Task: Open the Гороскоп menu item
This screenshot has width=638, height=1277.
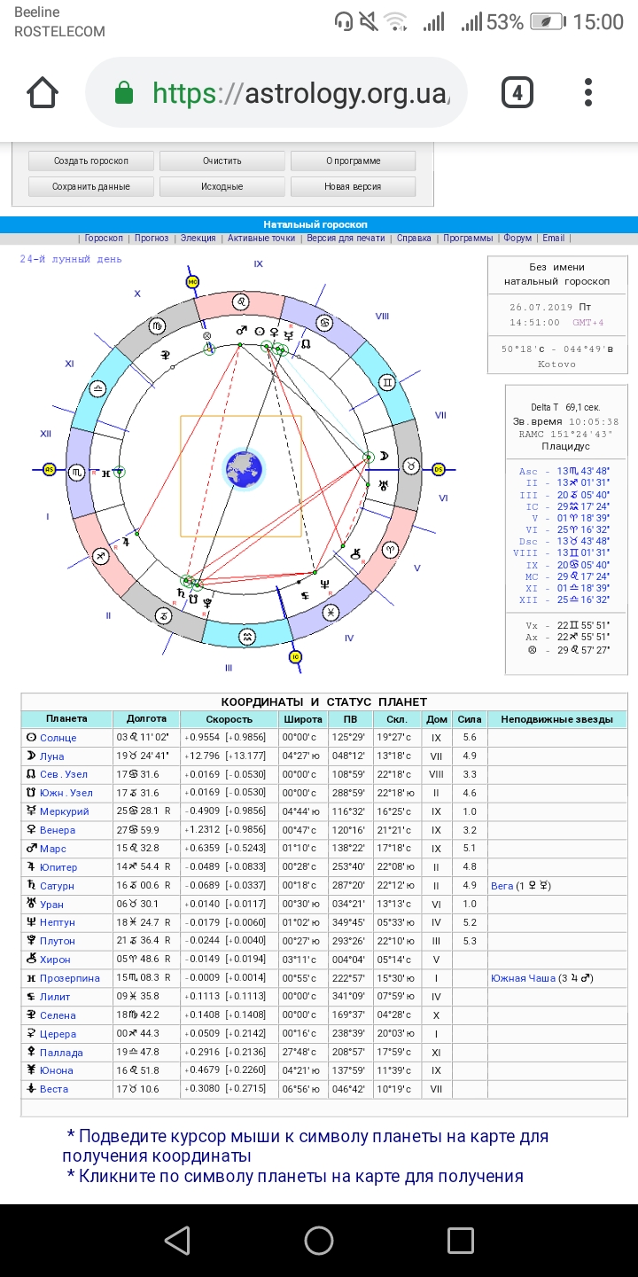Action: (104, 239)
